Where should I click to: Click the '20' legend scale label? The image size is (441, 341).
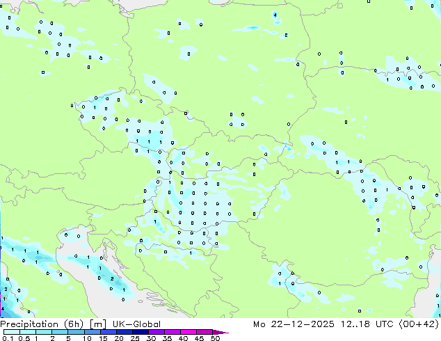[119, 338]
